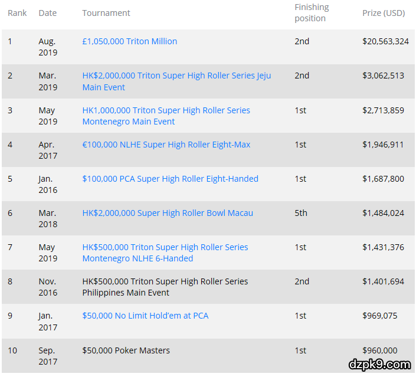Viewport: 416px width, 377px height.
Task: Select the $20,563,324 prize cell
Action: pos(385,41)
